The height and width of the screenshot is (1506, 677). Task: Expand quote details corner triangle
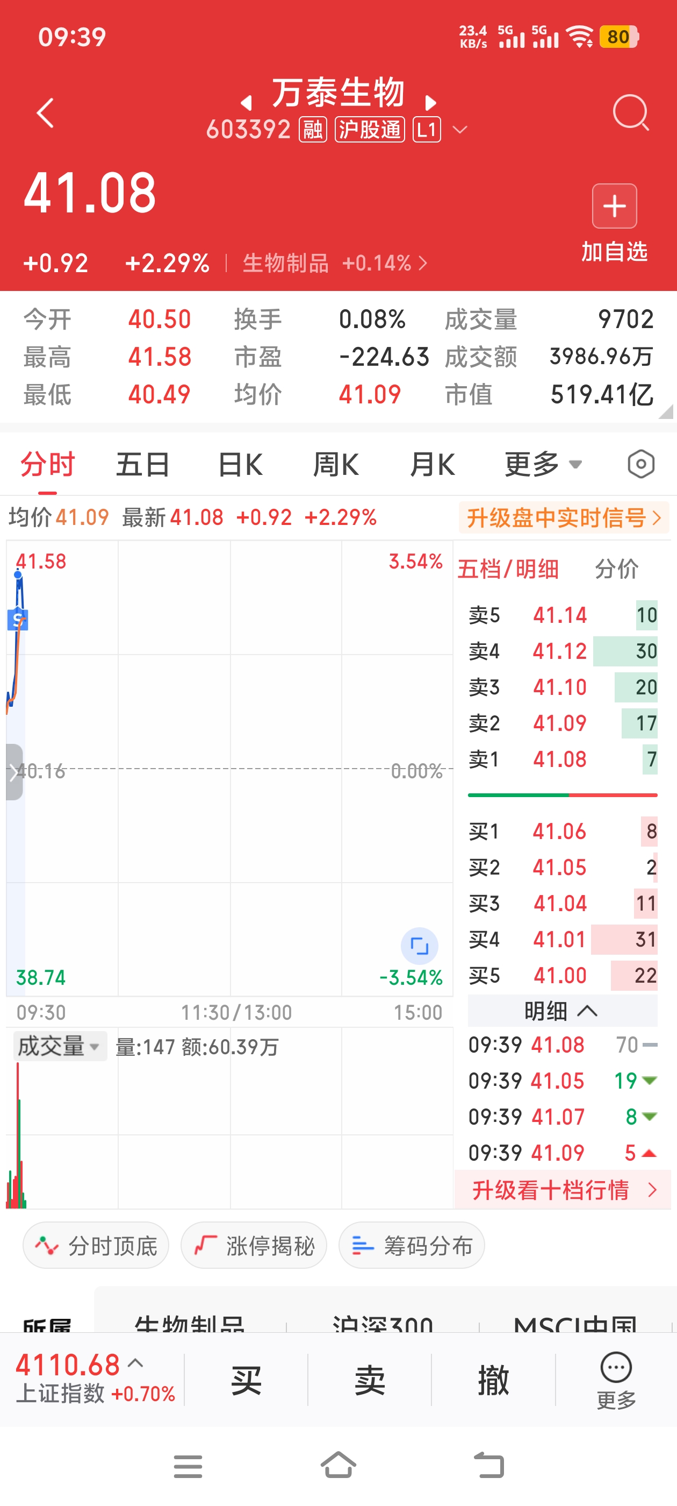coord(665,411)
